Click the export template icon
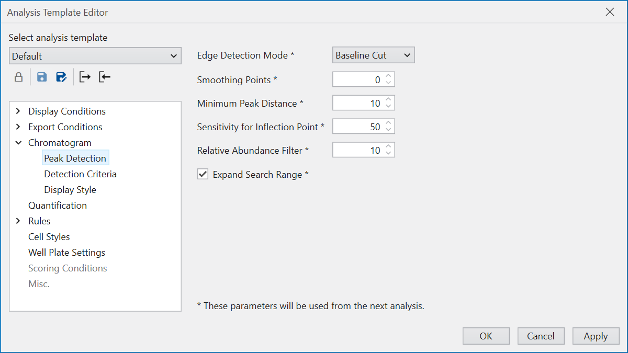Viewport: 628px width, 353px height. pyautogui.click(x=85, y=77)
